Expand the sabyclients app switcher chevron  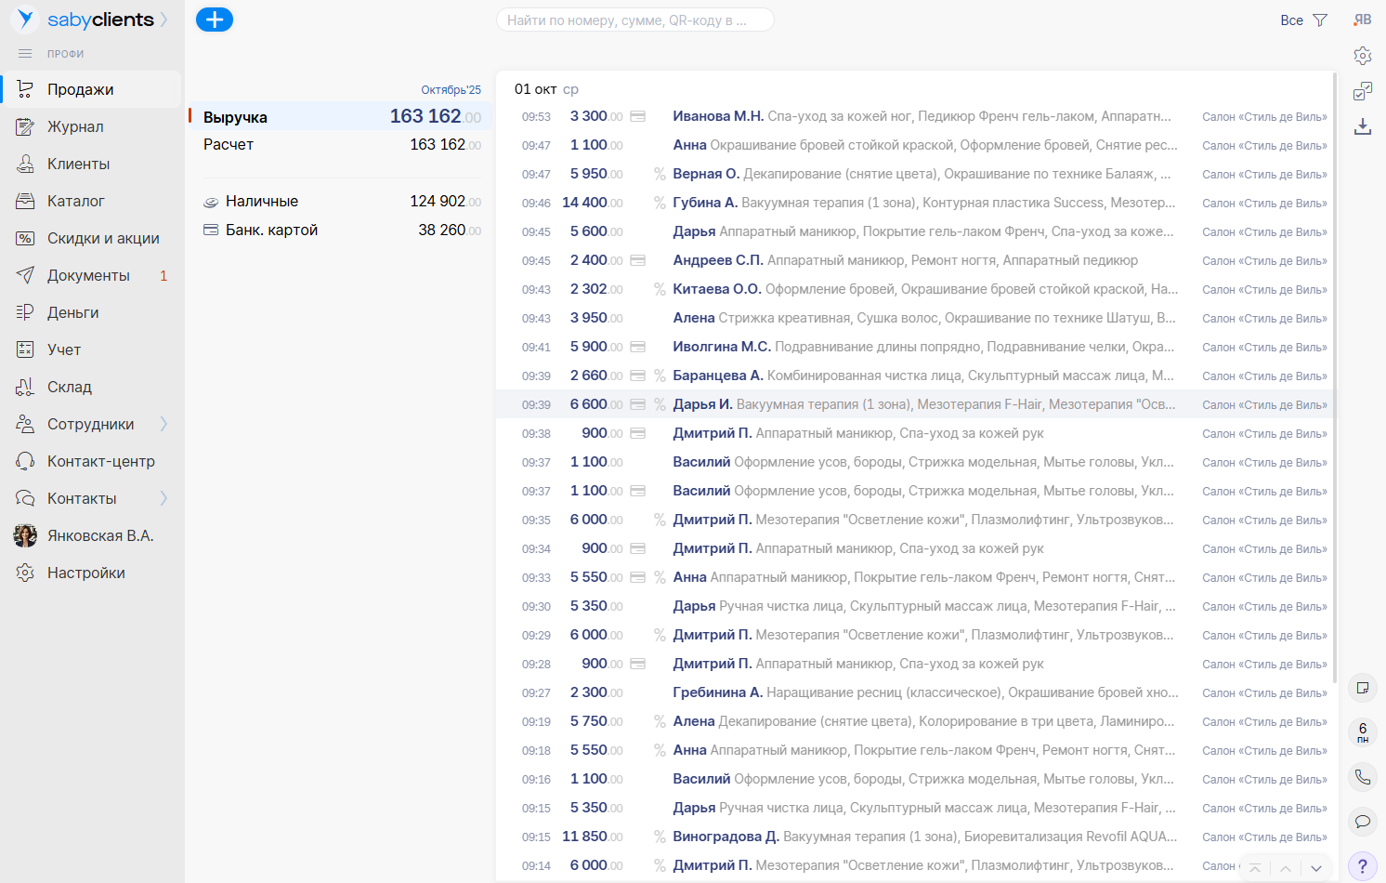164,20
